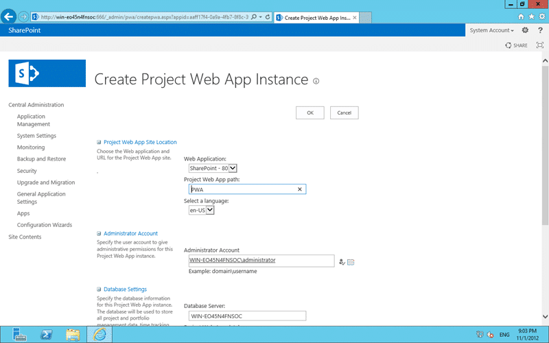Click the scrollbar up arrow
This screenshot has width=549, height=343.
(545, 61)
